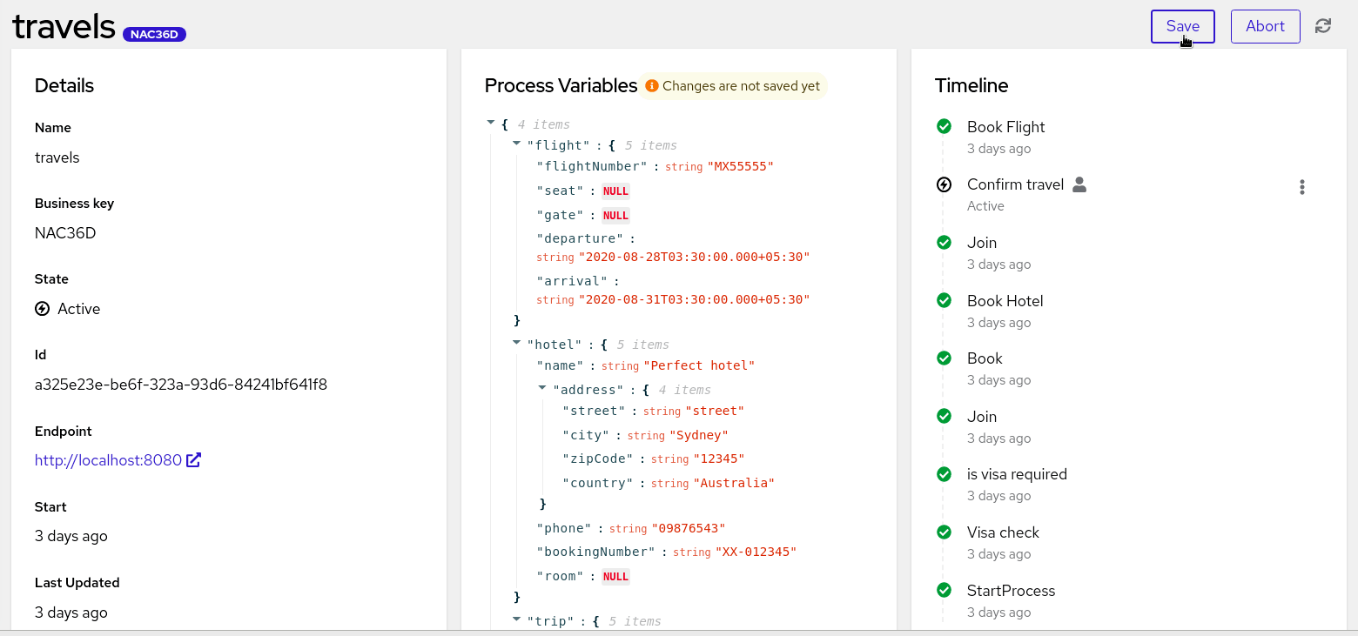The height and width of the screenshot is (636, 1358).
Task: Click the arrival date string value
Action: pos(694,299)
